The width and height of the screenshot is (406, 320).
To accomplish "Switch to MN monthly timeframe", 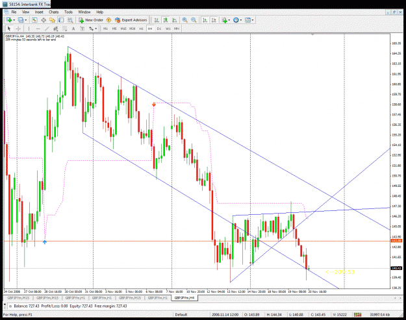I will coord(177,29).
